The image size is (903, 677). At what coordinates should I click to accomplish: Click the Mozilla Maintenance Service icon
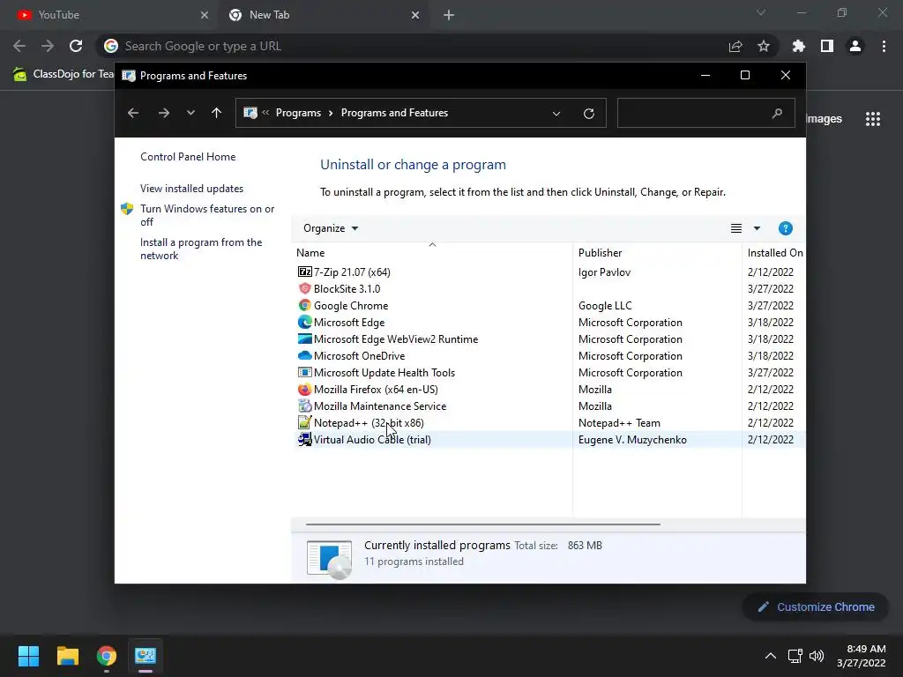304,405
